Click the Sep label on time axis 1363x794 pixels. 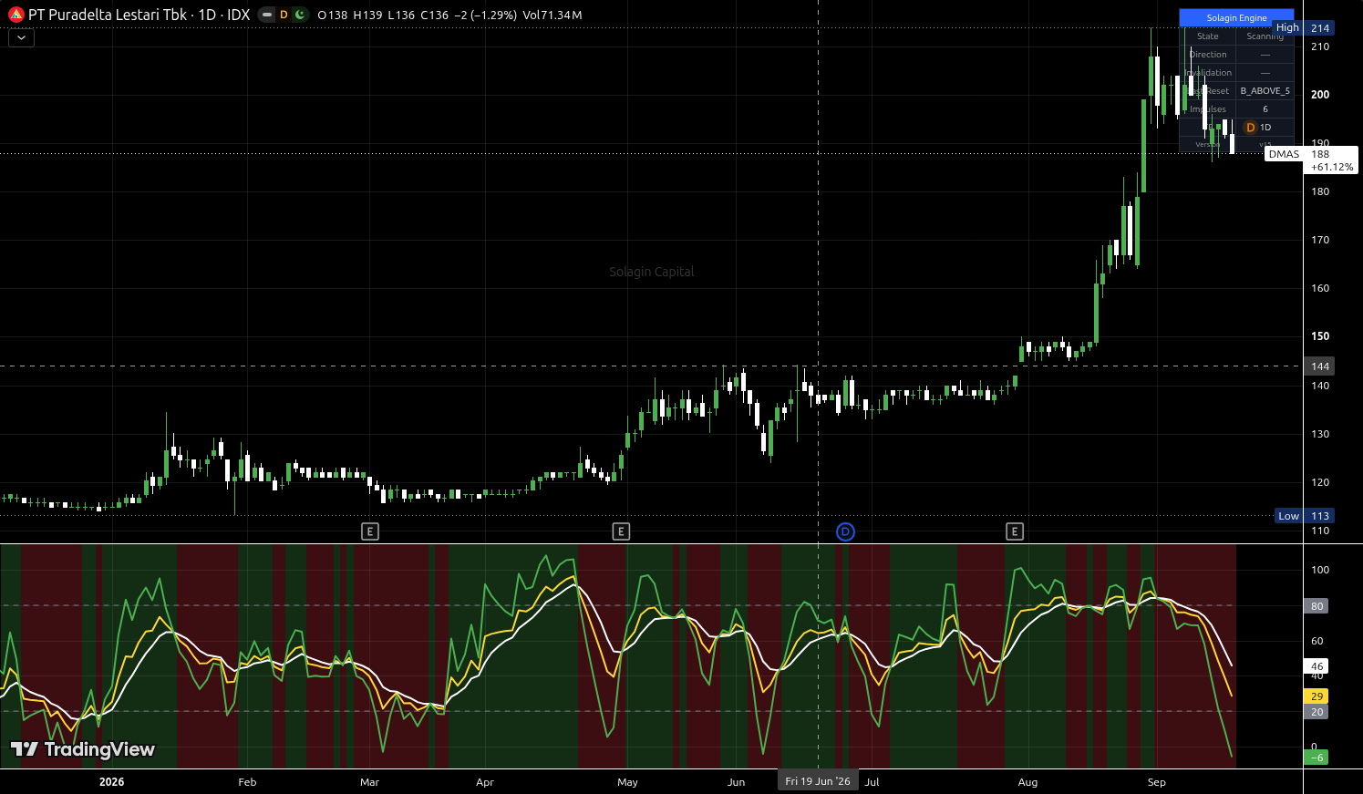pyautogui.click(x=1156, y=782)
